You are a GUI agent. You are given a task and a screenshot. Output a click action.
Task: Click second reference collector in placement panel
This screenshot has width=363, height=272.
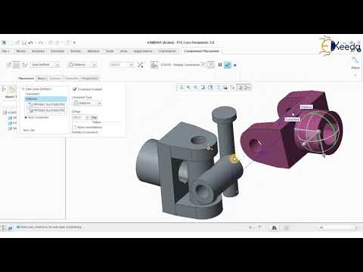46,110
